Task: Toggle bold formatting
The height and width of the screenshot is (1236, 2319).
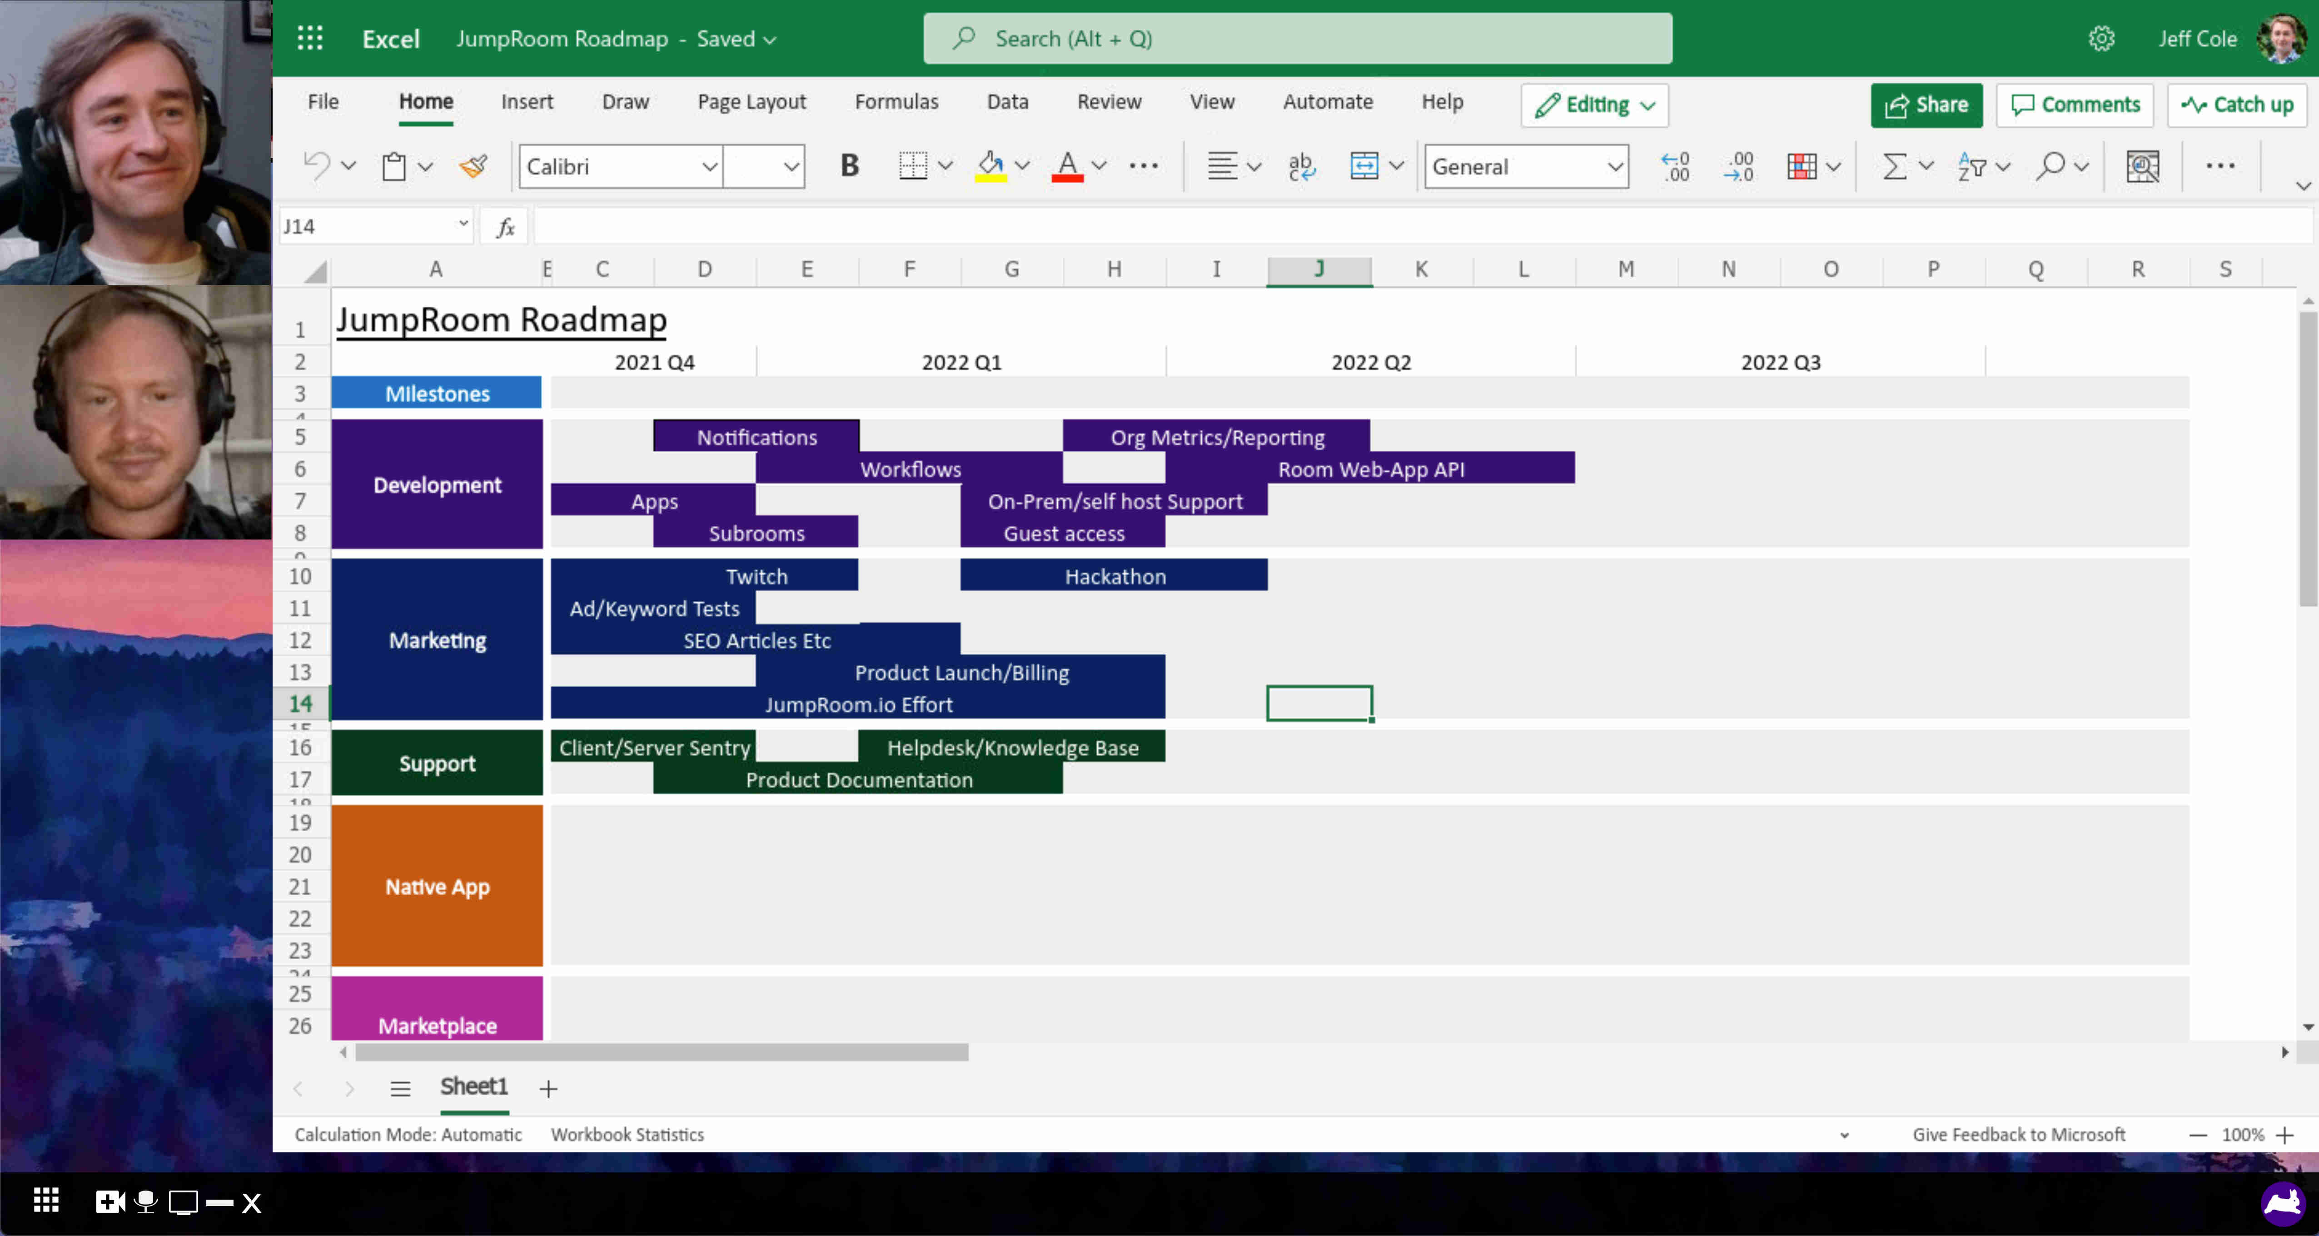Action: click(x=849, y=166)
